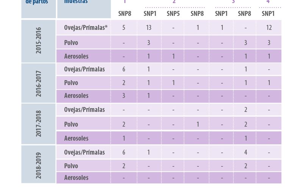Click the value 12 in the last column
This screenshot has width=303, height=189.
tap(269, 28)
